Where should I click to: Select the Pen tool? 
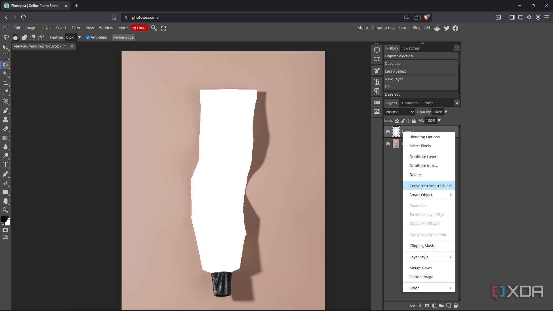pos(5,174)
